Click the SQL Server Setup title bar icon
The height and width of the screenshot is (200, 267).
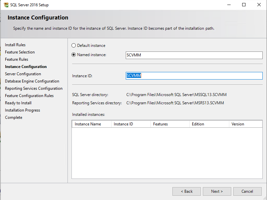(x=6, y=5)
